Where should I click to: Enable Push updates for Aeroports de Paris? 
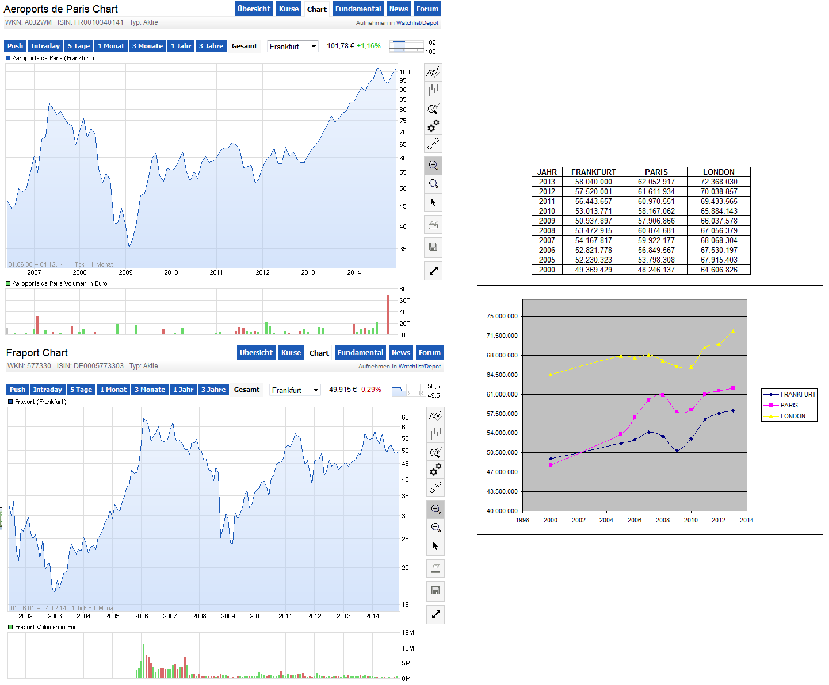click(15, 45)
